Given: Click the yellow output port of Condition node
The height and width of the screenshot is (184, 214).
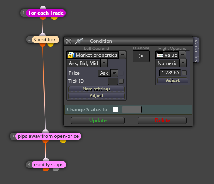Looking at the screenshot, I should pyautogui.click(x=51, y=44).
